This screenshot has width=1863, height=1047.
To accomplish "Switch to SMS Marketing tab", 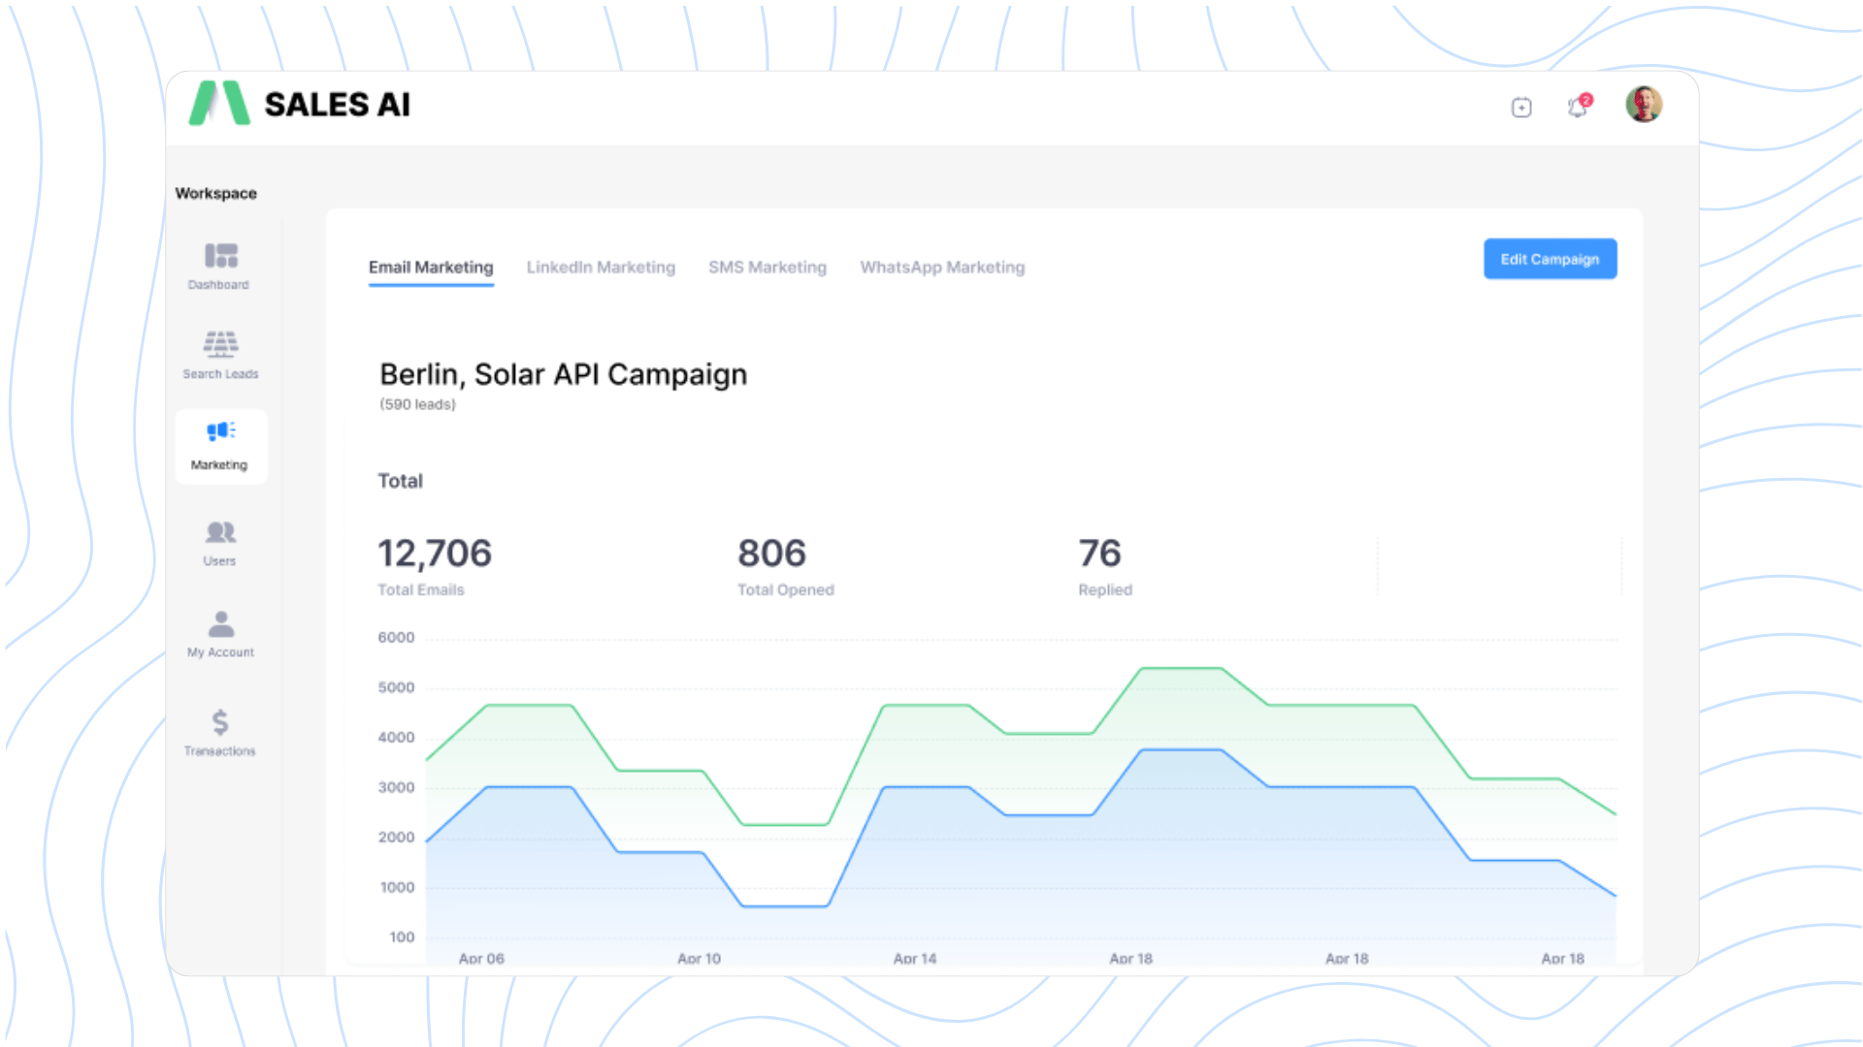I will [768, 267].
